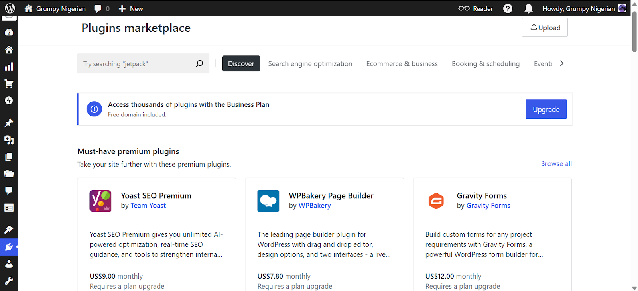This screenshot has width=638, height=291.
Task: Open Comments using the speech bubble sidebar icon
Action: tap(9, 191)
